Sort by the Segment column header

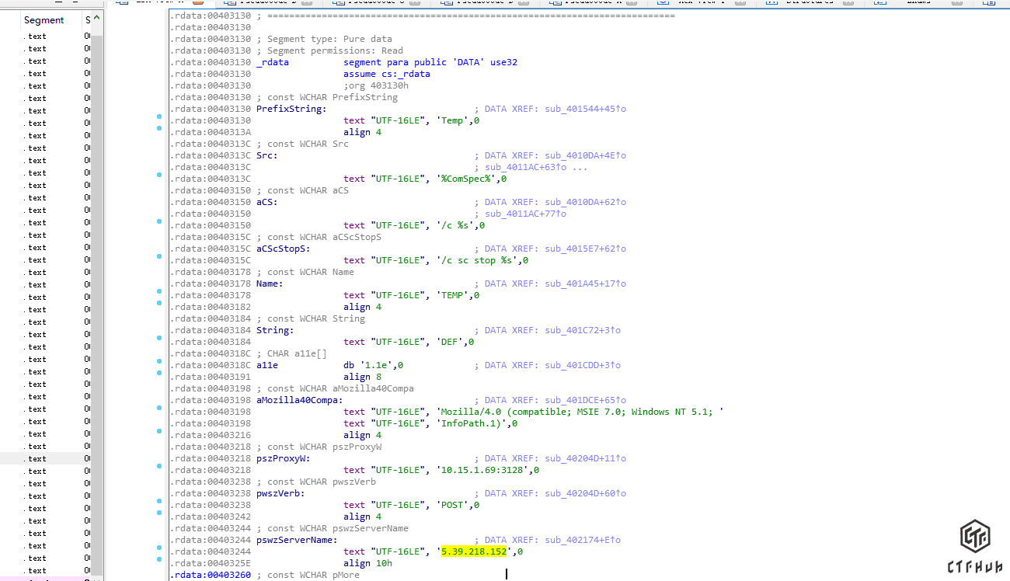[44, 20]
